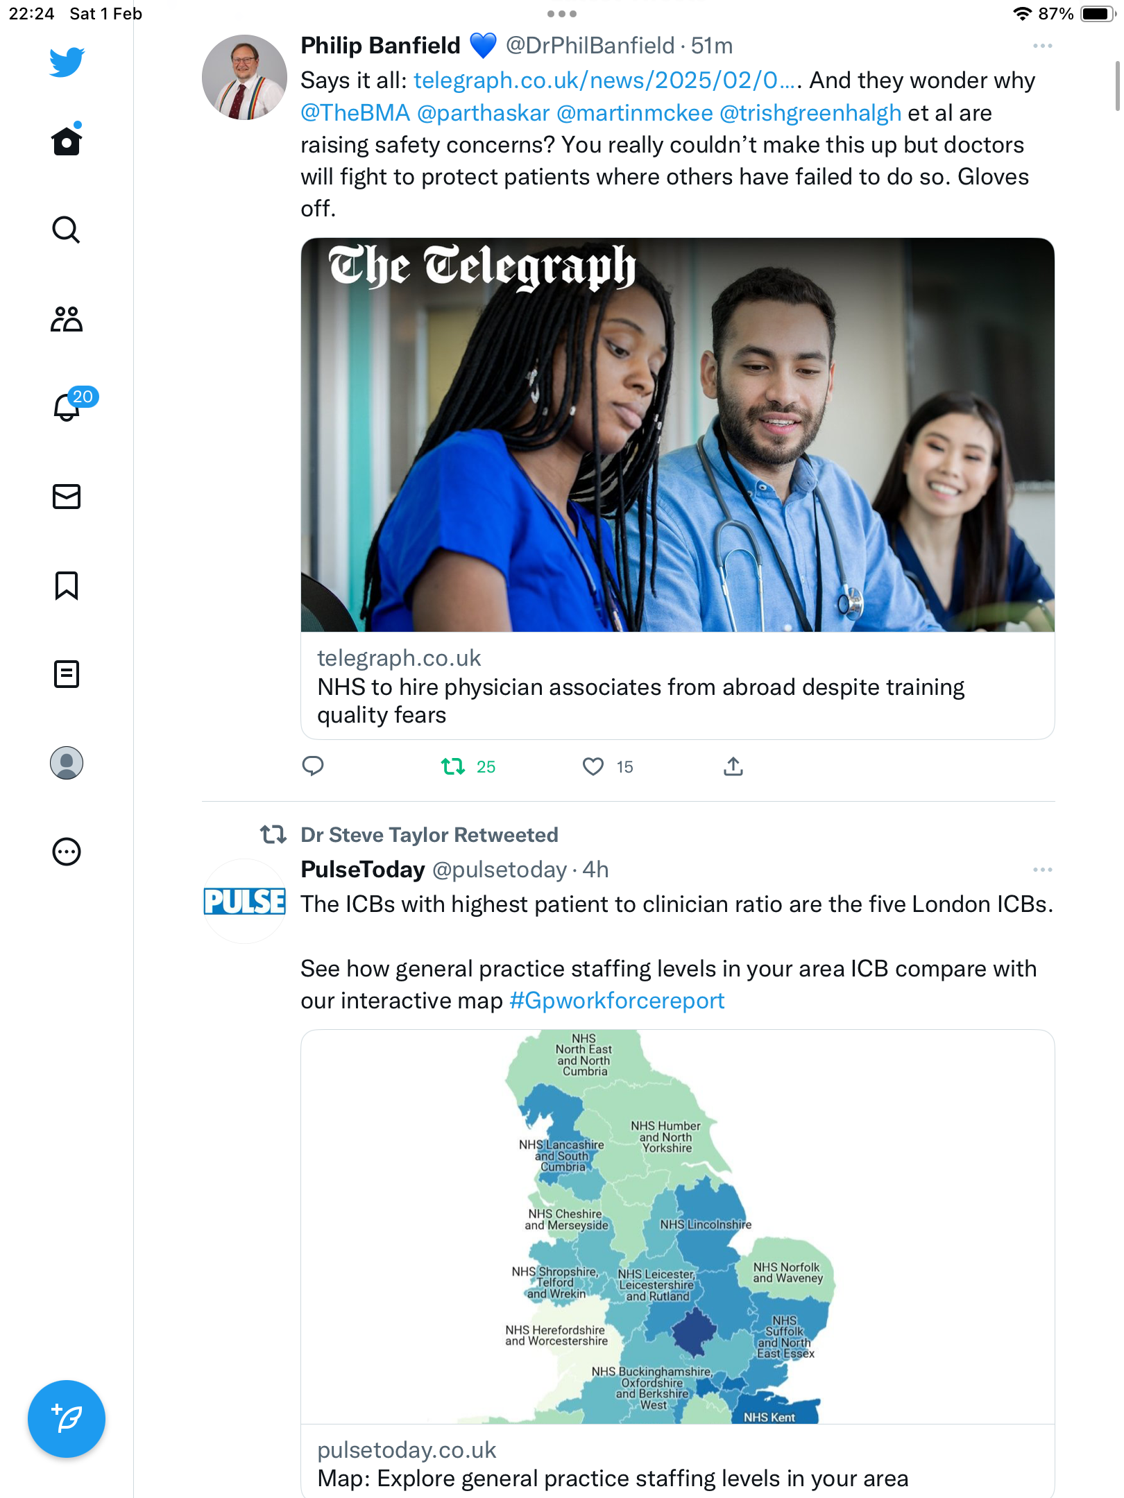Viewport: 1124px width, 1498px height.
Task: Tap the Twitter bird logo
Action: point(67,62)
